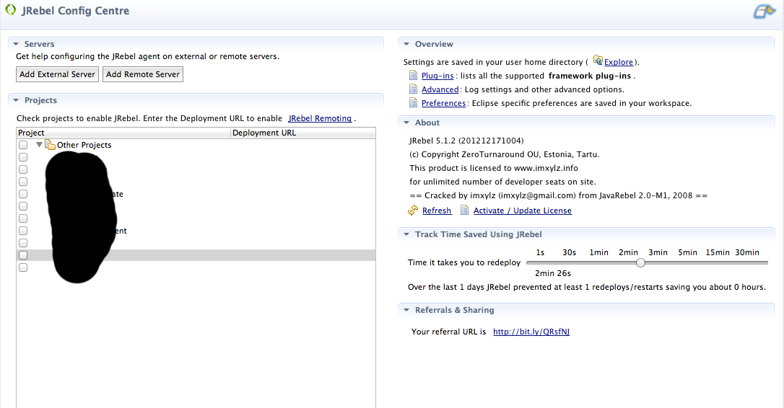The width and height of the screenshot is (784, 408).
Task: Check the box on row ending in 'ent'
Action: click(x=23, y=231)
